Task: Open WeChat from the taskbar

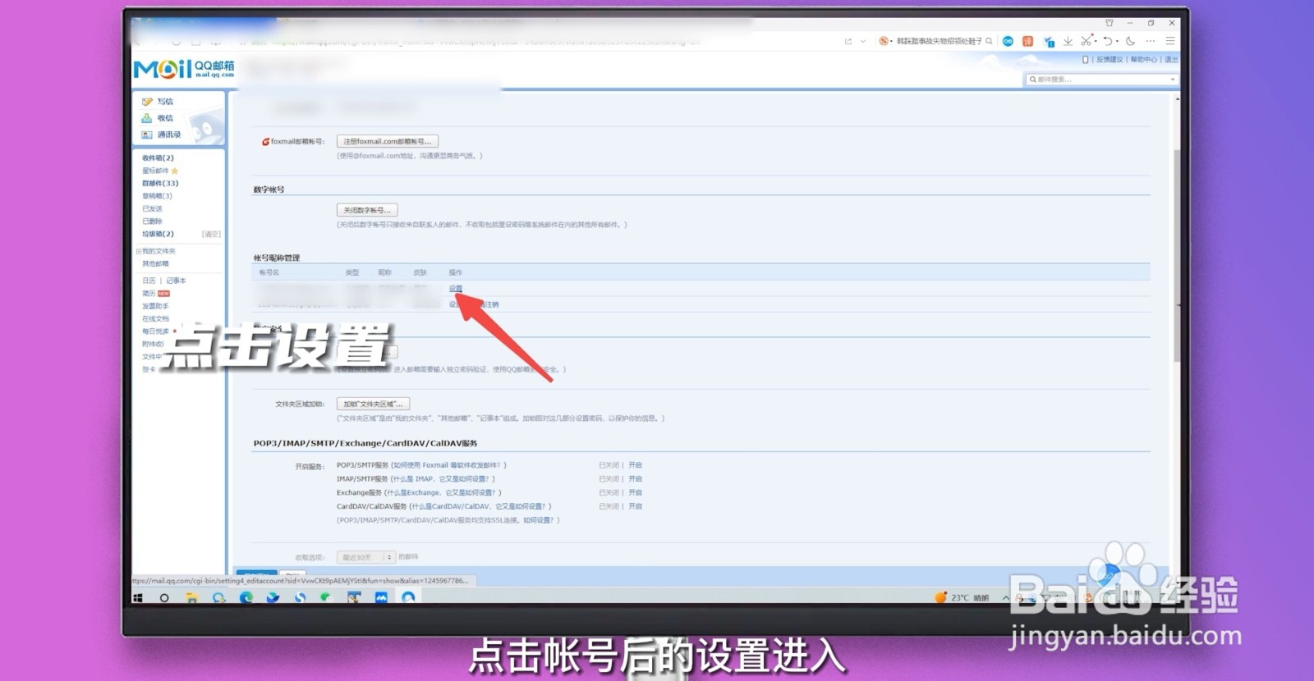Action: coord(327,598)
